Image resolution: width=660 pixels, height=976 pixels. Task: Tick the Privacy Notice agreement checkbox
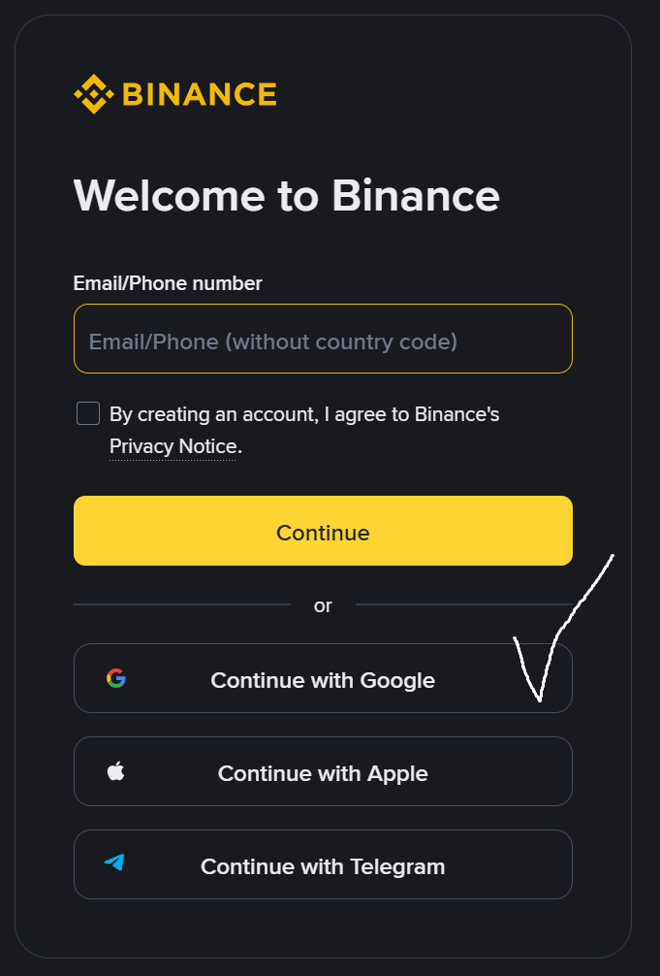pos(88,414)
